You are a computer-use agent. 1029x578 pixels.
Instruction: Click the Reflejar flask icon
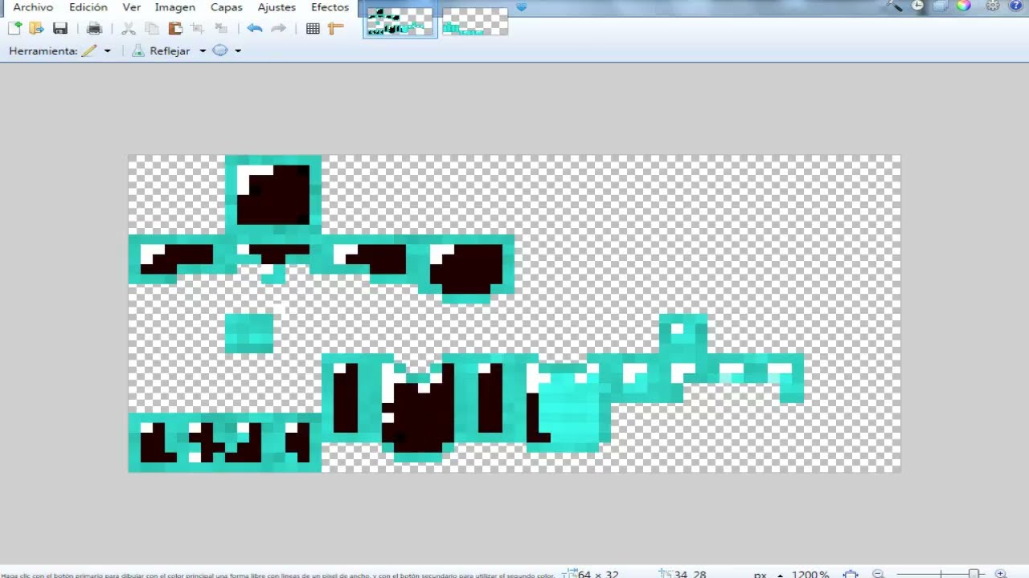coord(138,51)
